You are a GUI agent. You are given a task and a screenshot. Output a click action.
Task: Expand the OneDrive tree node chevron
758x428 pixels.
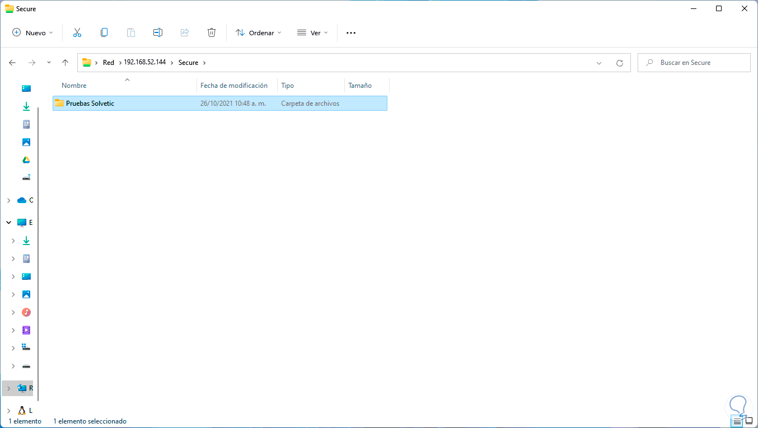pos(8,200)
